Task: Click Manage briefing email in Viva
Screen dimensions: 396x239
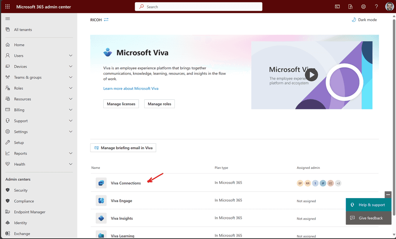Action: click(123, 148)
